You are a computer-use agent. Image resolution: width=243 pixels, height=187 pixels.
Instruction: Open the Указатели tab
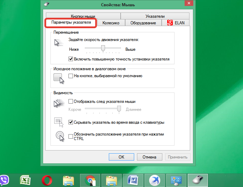tap(155, 16)
